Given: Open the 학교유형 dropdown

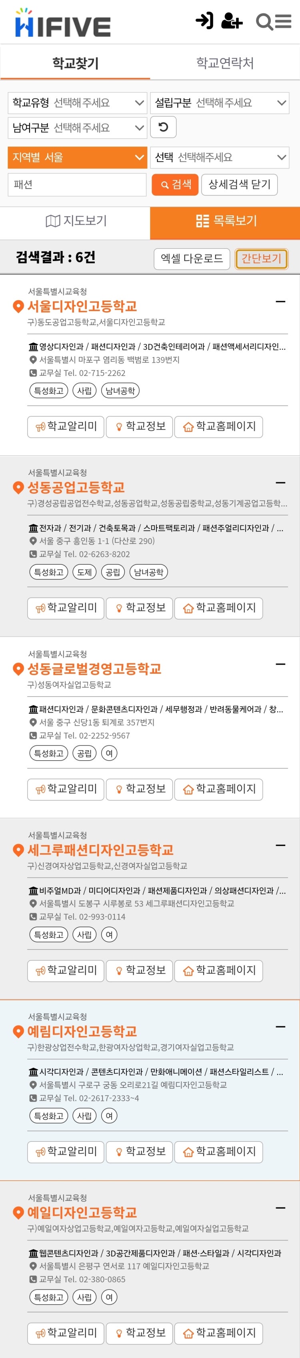Looking at the screenshot, I should (77, 103).
